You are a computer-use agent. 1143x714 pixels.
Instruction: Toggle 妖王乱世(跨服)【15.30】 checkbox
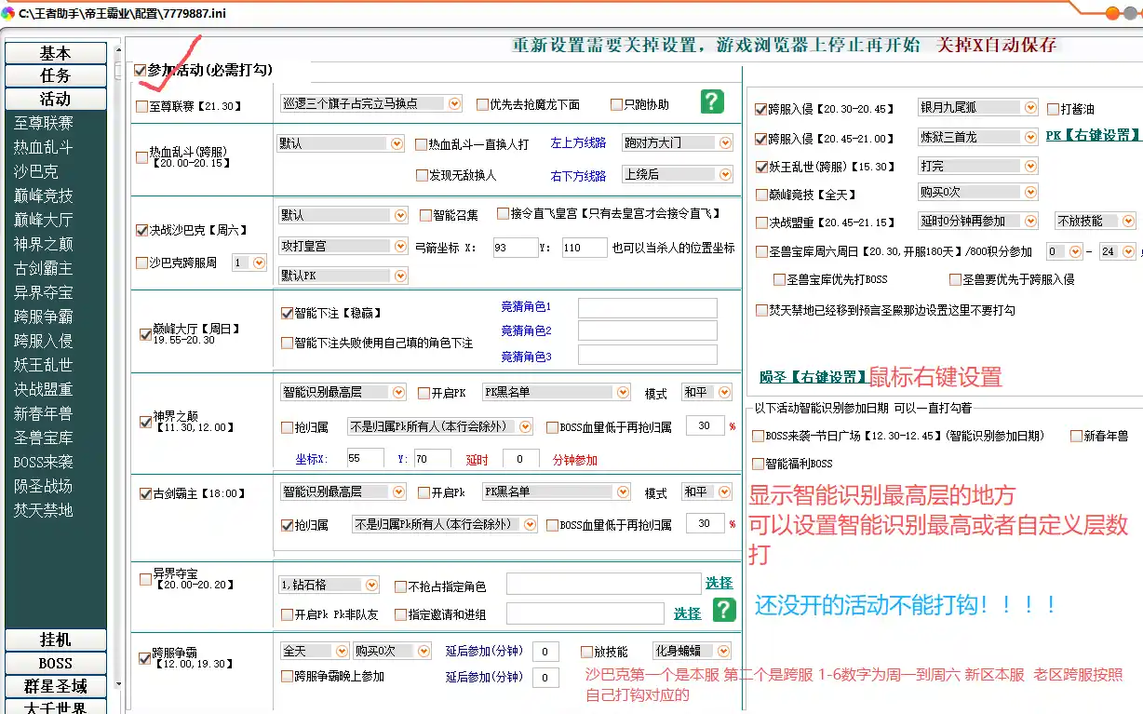pyautogui.click(x=760, y=167)
